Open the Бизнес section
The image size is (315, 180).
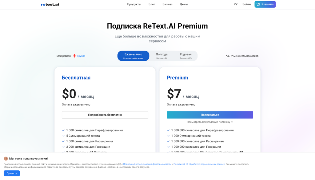(167, 4)
